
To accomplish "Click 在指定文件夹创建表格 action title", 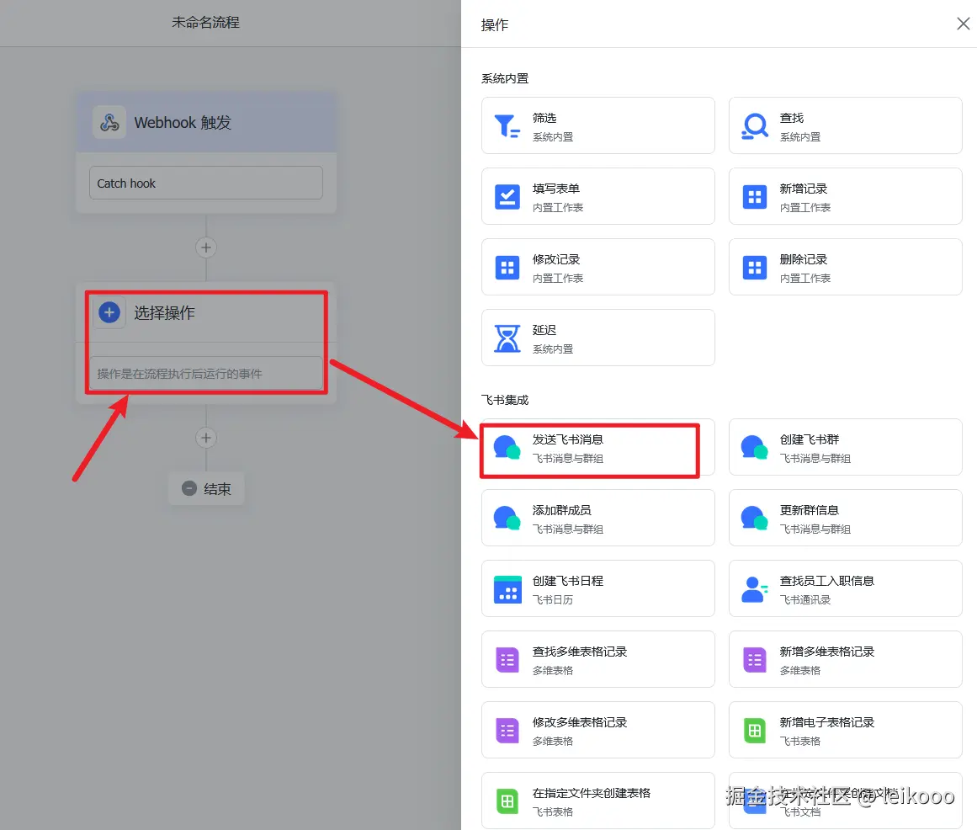I will point(592,793).
